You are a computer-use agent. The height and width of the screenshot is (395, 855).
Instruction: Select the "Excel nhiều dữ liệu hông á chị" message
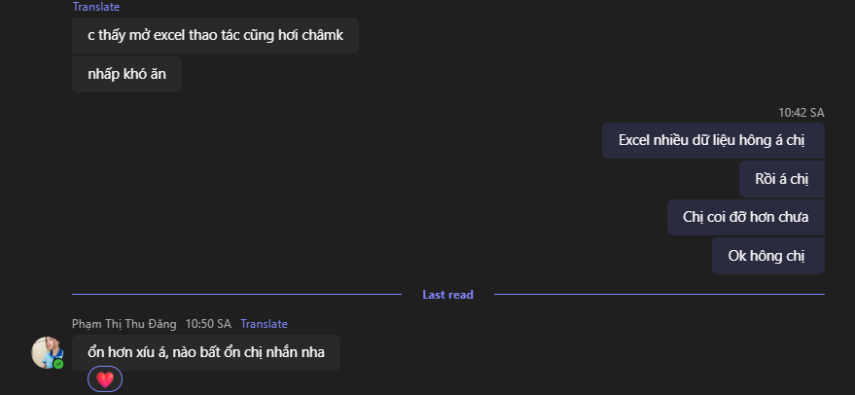712,140
